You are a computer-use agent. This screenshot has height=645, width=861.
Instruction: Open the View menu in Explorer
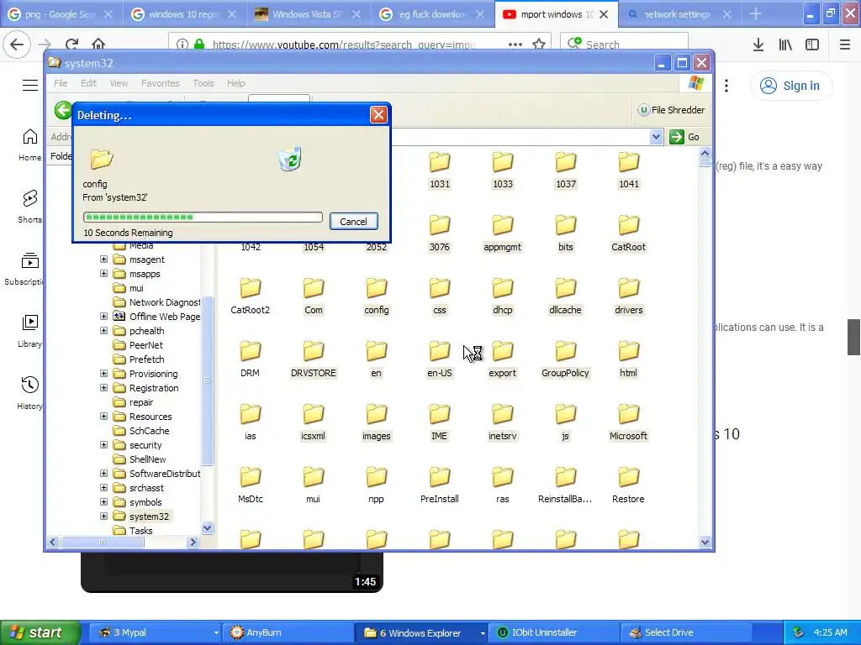click(119, 83)
